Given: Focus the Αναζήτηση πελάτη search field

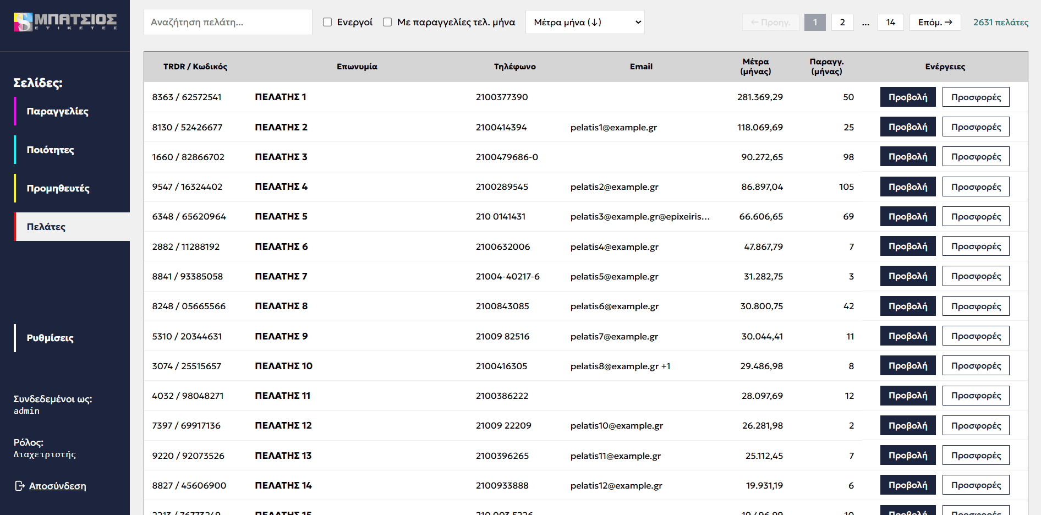Looking at the screenshot, I should [228, 22].
